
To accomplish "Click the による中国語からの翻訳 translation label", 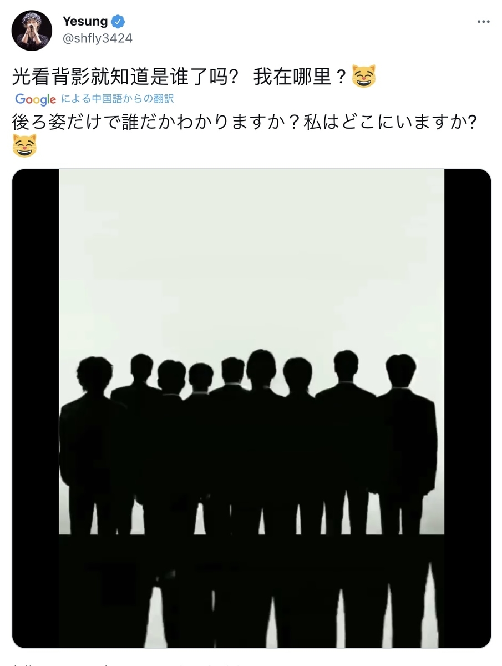I will [117, 99].
